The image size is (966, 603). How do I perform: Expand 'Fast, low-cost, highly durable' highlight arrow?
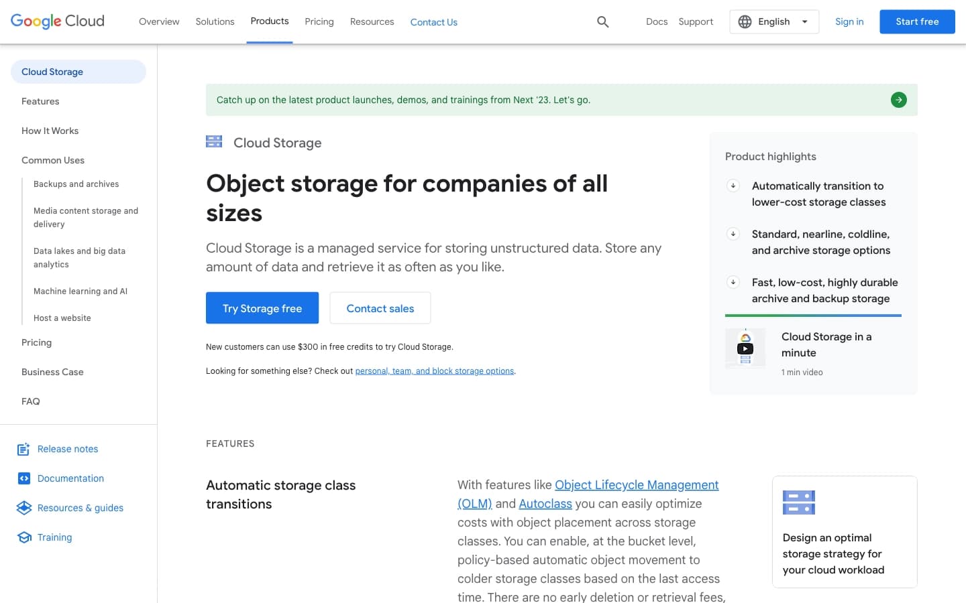733,282
